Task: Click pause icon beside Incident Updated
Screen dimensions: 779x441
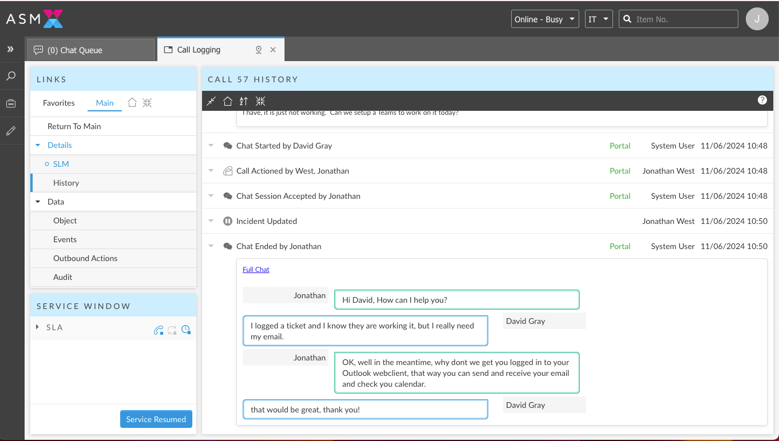Action: point(228,221)
